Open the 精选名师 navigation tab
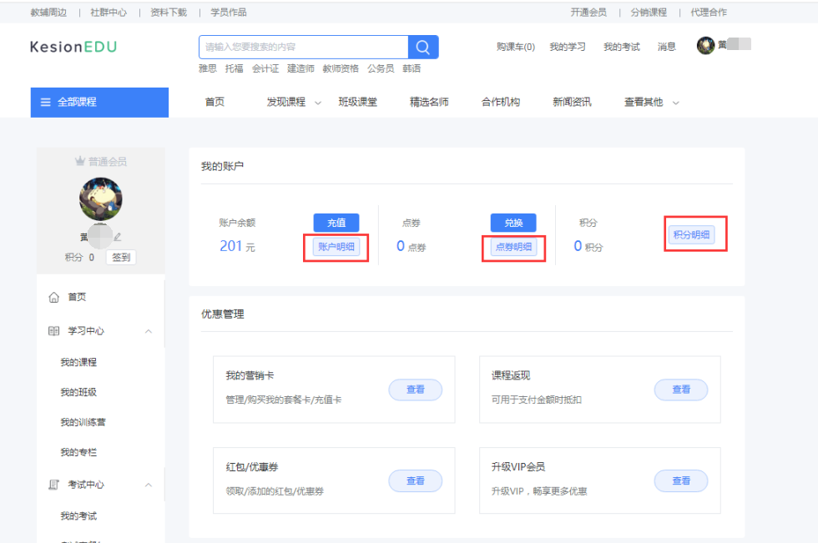Screen dimensions: 818x543 pos(429,102)
